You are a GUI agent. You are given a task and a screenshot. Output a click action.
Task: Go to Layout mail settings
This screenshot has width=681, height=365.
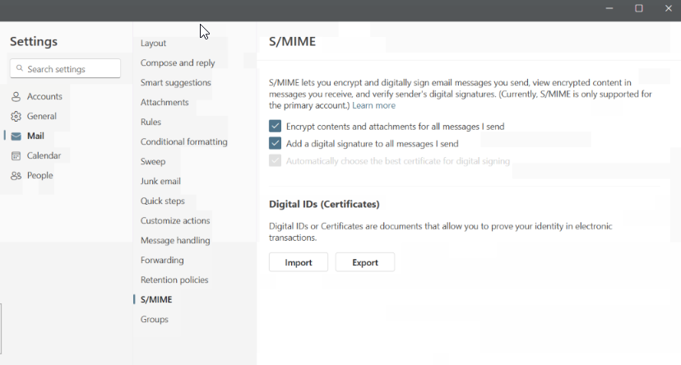point(153,43)
